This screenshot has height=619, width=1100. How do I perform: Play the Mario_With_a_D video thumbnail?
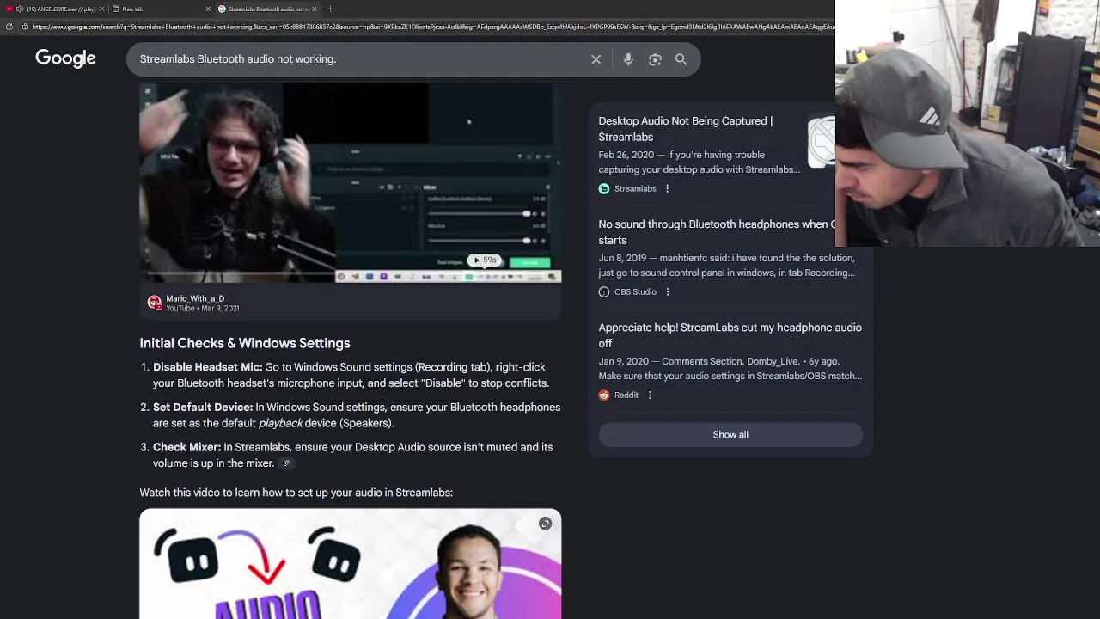[350, 182]
